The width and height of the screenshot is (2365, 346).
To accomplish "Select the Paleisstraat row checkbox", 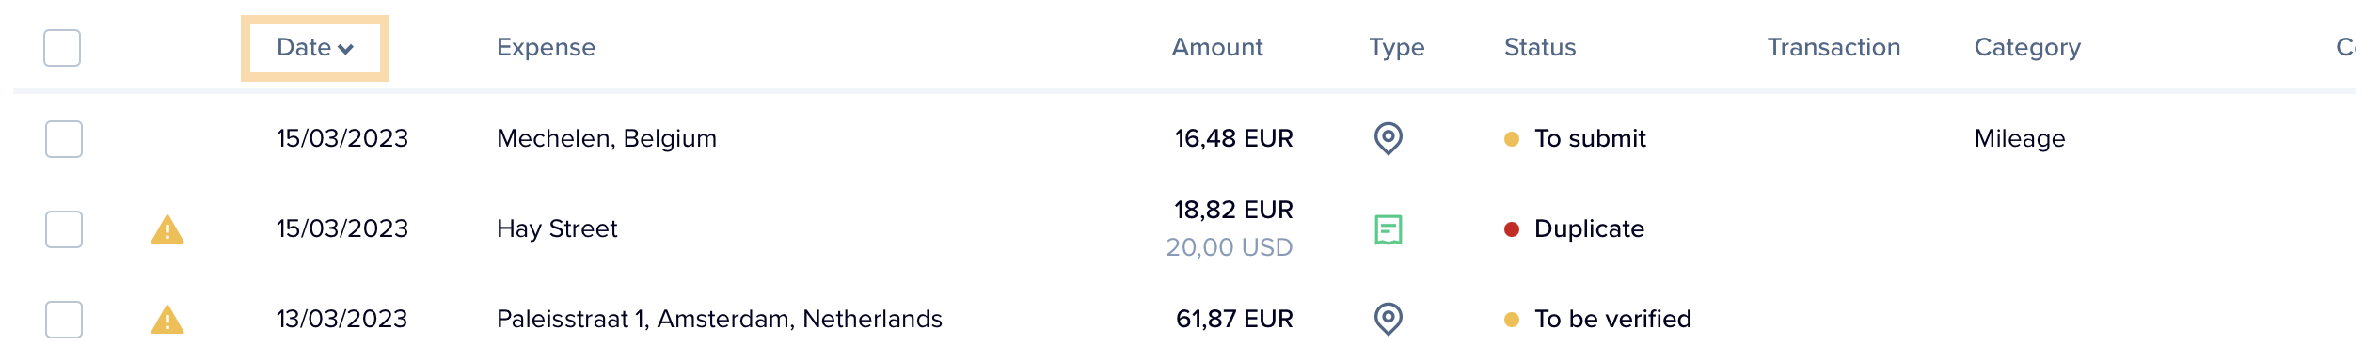I will point(64,320).
